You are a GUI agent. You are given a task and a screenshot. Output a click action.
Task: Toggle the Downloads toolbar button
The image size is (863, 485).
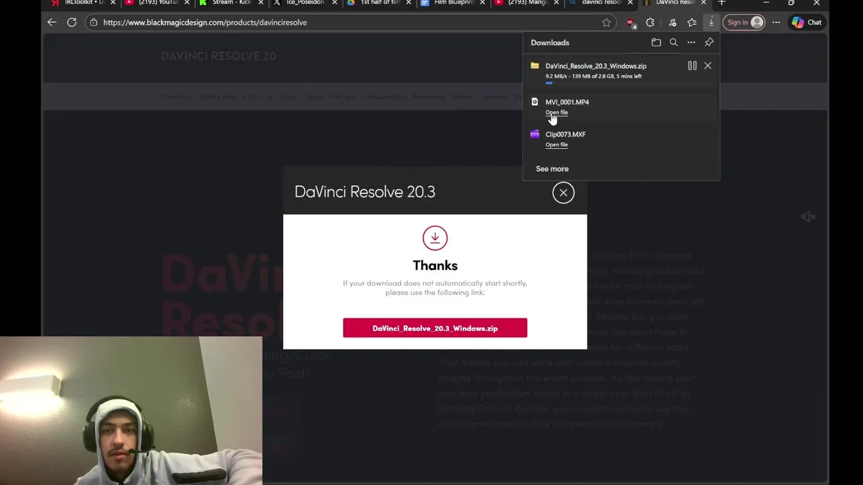[711, 22]
